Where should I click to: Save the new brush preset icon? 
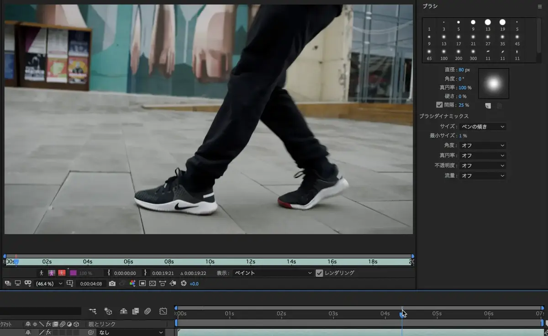488,106
